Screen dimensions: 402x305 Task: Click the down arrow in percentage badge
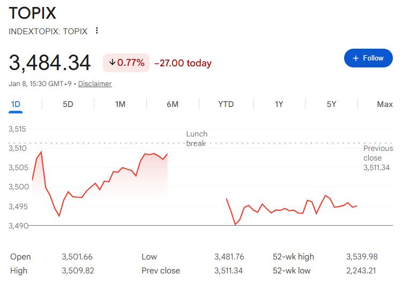(x=112, y=63)
